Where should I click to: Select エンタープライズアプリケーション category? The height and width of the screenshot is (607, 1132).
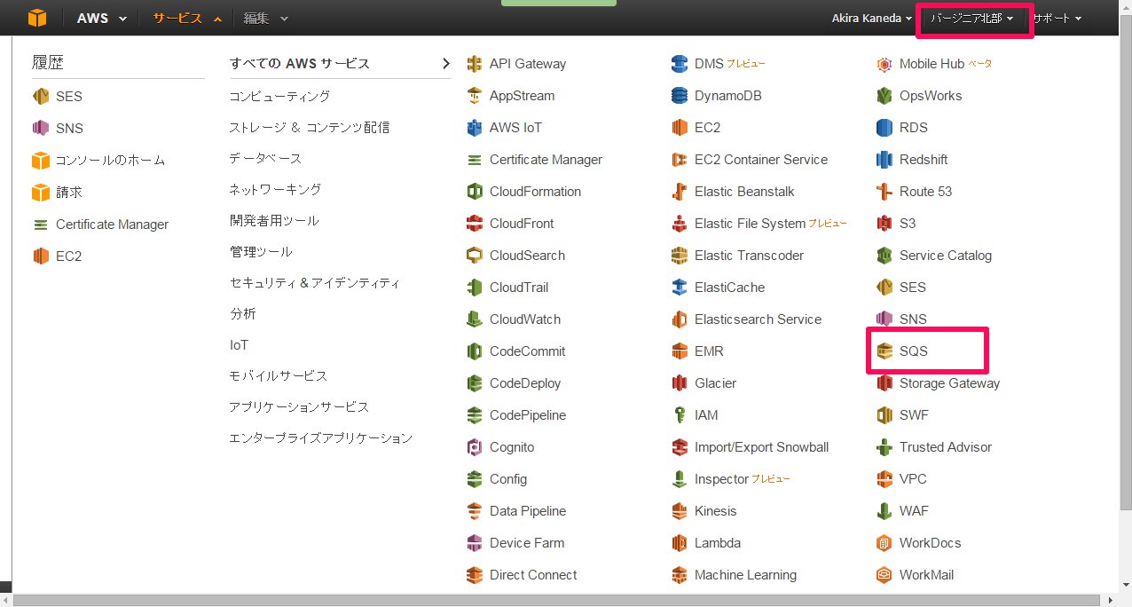click(x=320, y=438)
